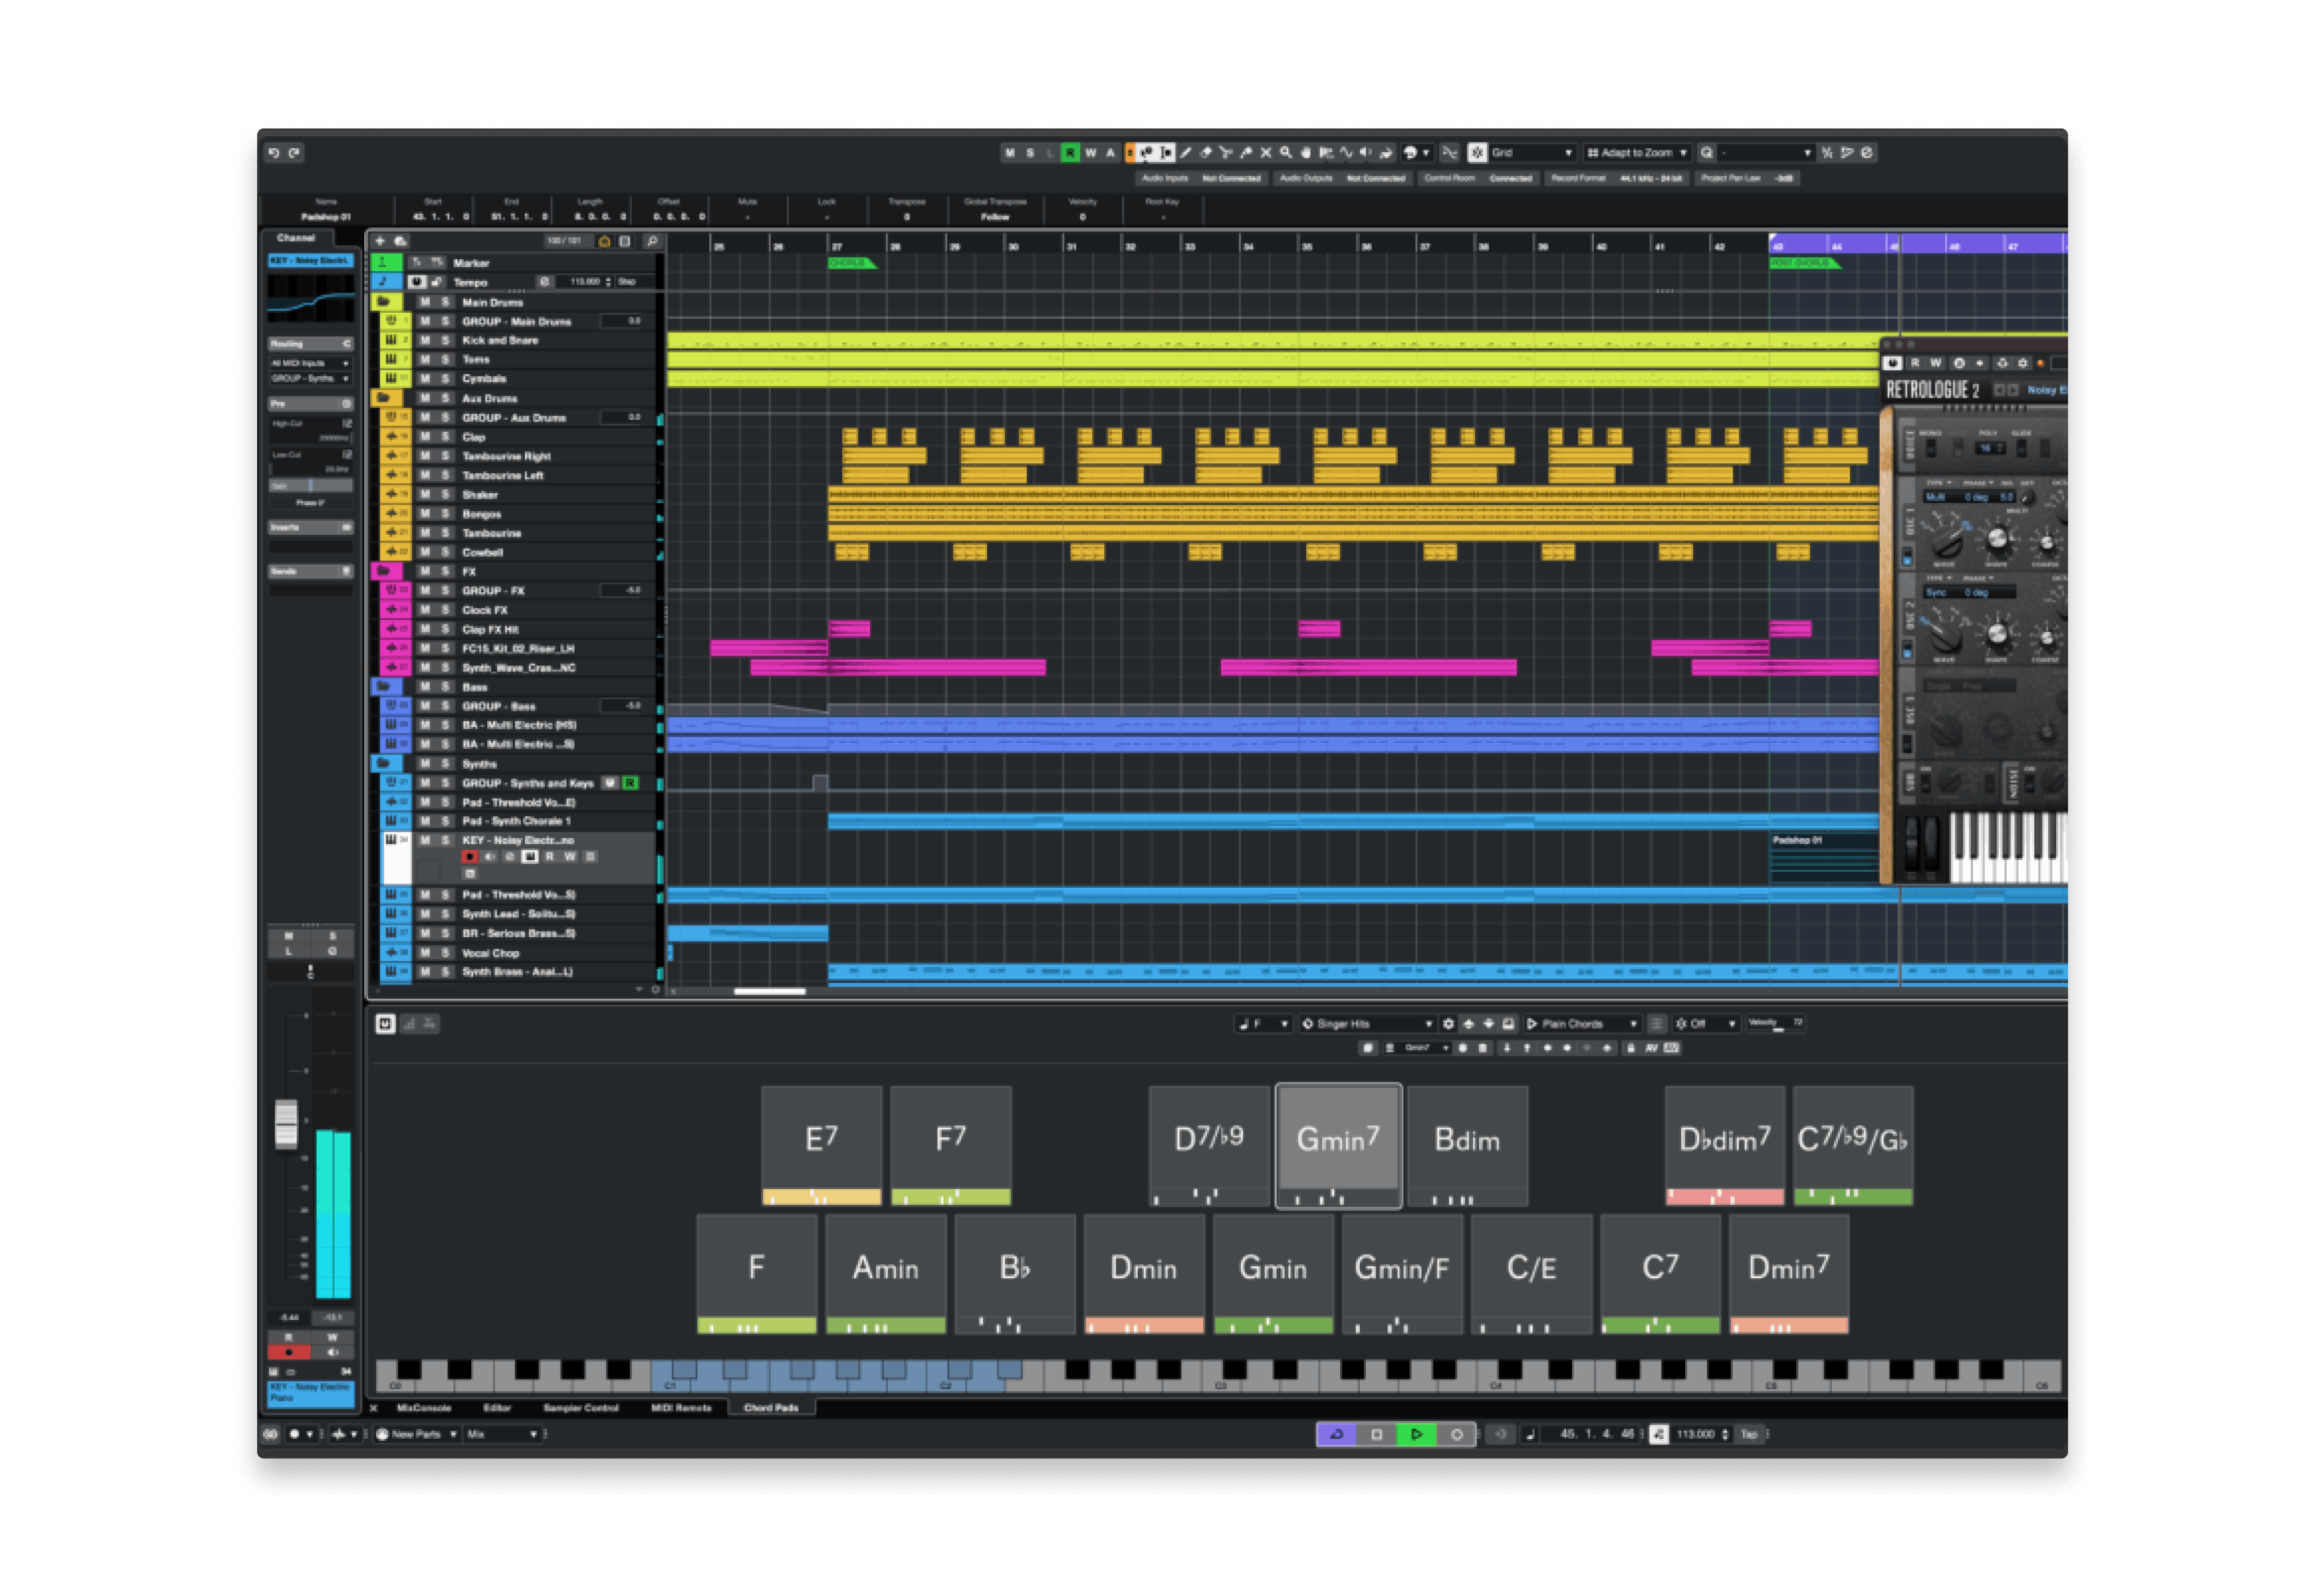Switch to the MIDI Remote tab
This screenshot has width=2324, height=1587.
[681, 1407]
